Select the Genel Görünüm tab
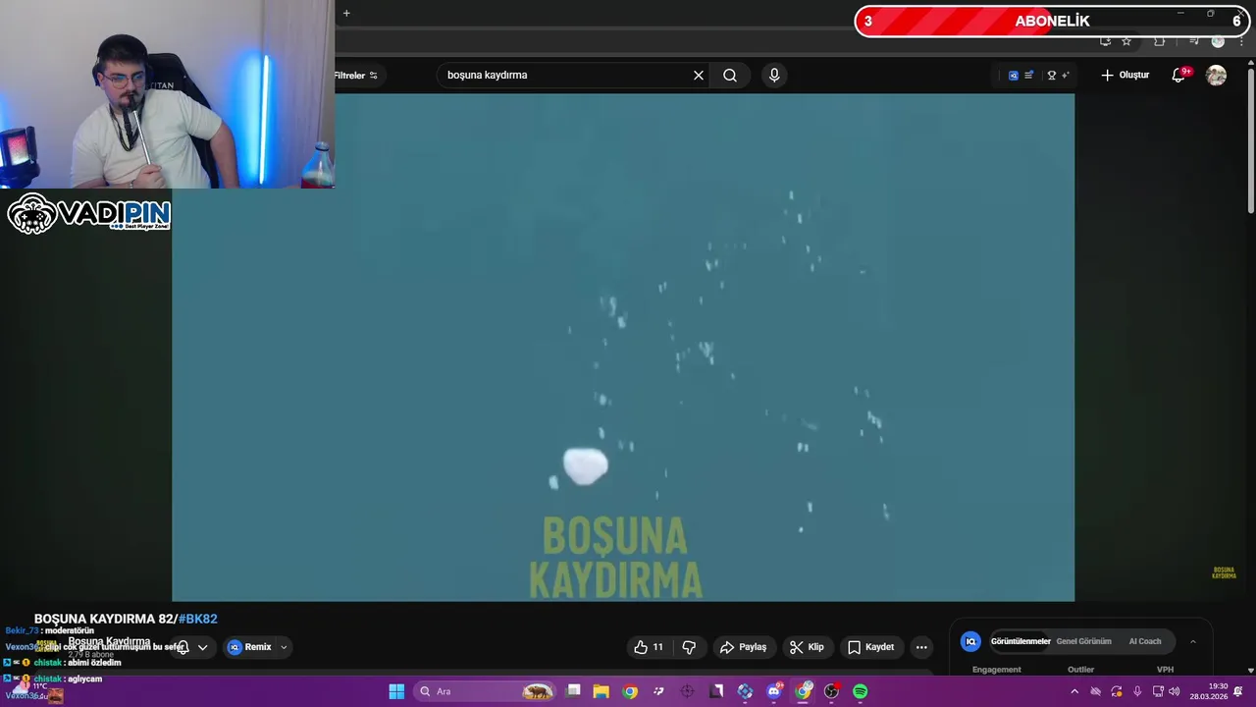Viewport: 1256px width, 707px height. point(1083,641)
